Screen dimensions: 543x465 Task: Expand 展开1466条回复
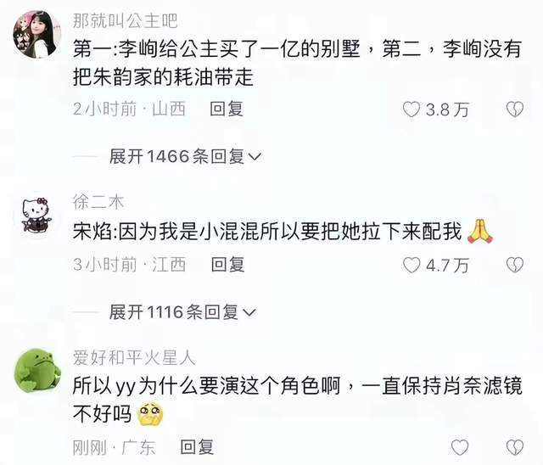point(185,156)
